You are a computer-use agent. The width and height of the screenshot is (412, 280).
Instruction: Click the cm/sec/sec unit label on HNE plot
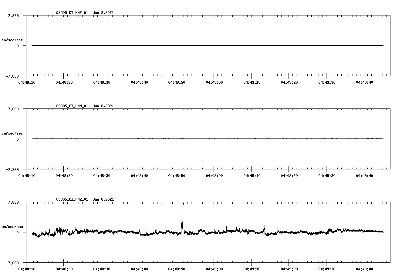[12, 40]
